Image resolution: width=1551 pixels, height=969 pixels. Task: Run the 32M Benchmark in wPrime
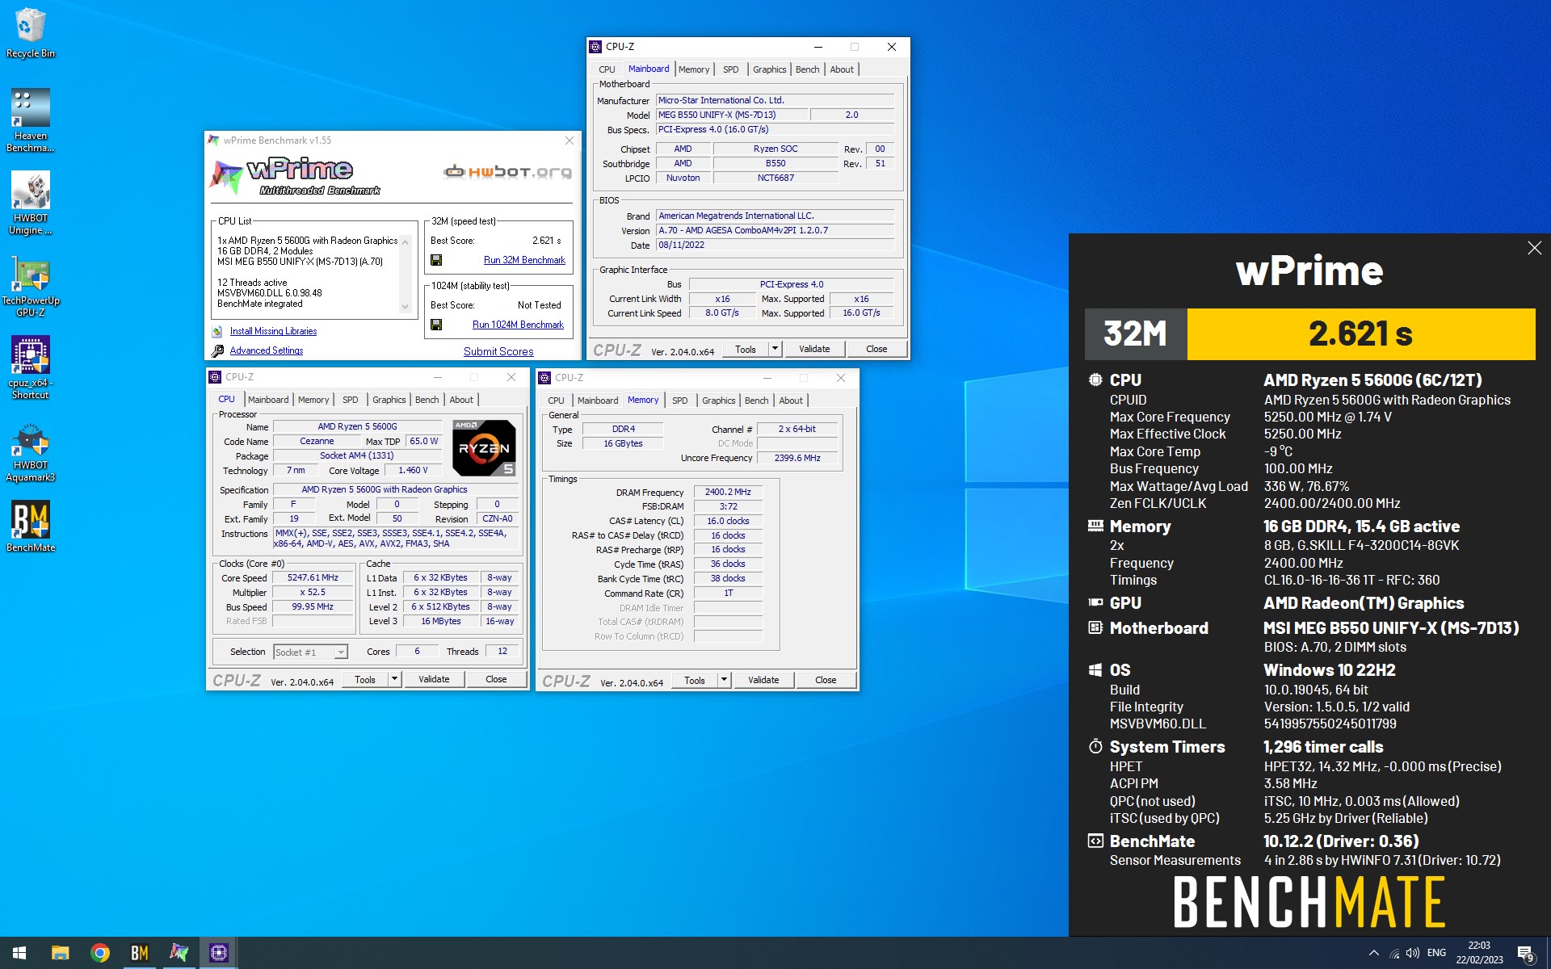(524, 260)
